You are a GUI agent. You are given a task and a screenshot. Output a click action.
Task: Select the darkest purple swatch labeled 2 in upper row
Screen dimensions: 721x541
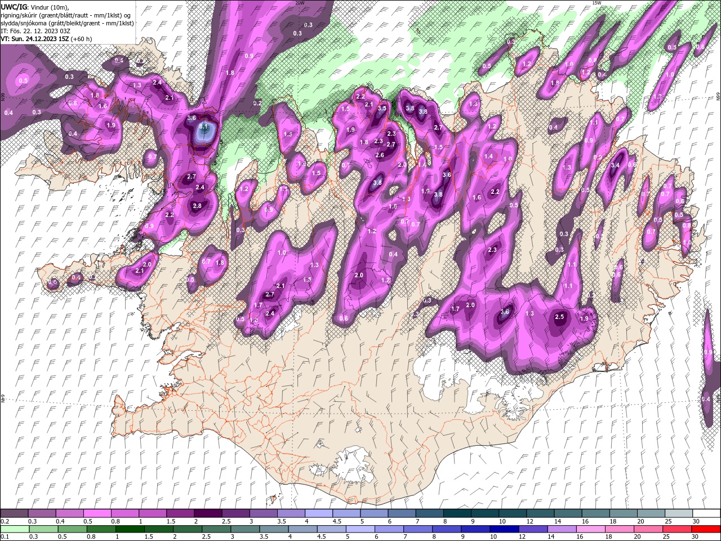click(208, 513)
